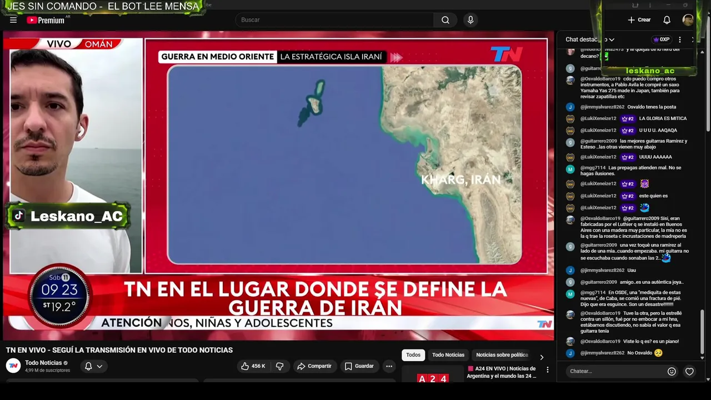Image resolution: width=711 pixels, height=400 pixels.
Task: Click the J avatar beside the 'Uau' message
Action: click(570, 271)
